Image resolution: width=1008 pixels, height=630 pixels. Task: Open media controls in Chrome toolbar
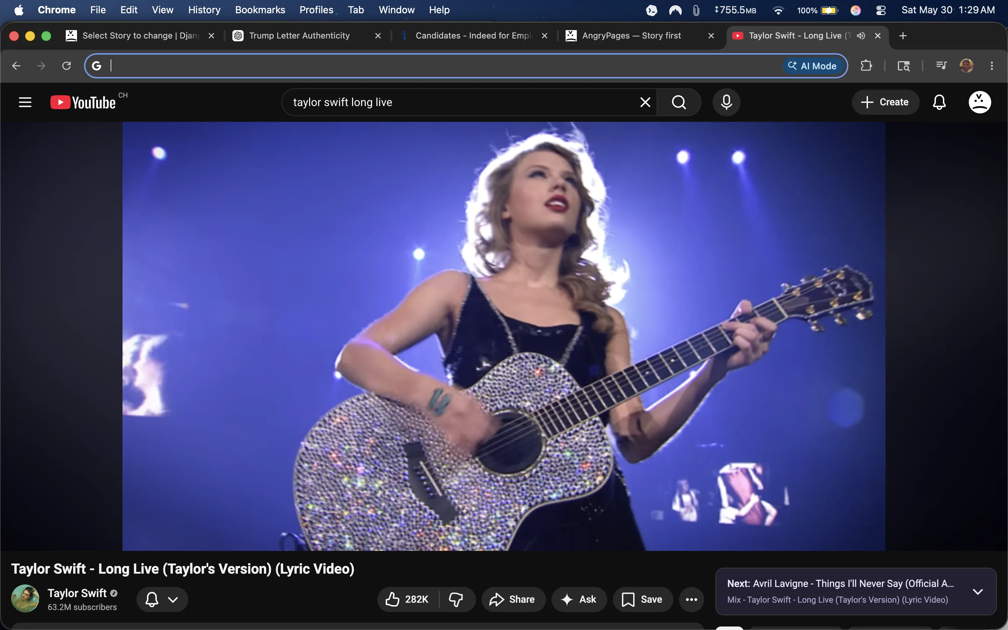coord(941,65)
